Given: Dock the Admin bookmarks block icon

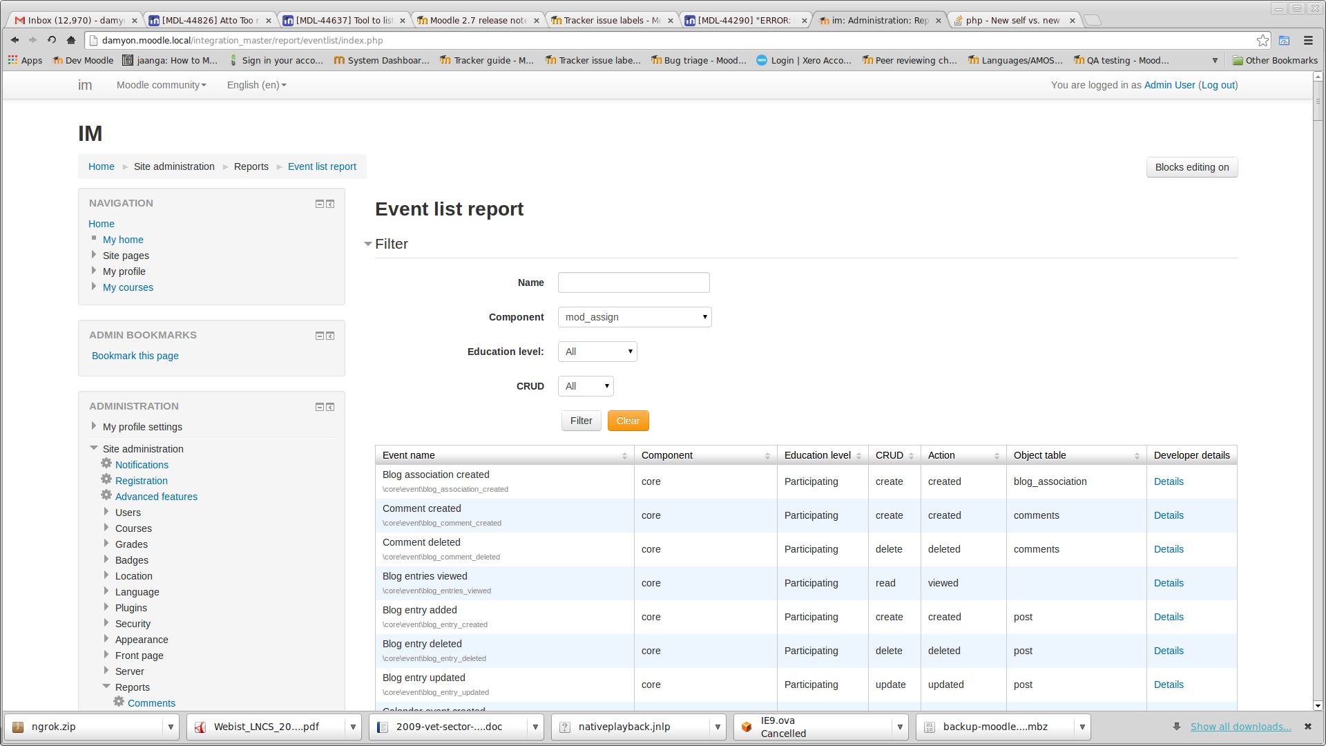Looking at the screenshot, I should [330, 336].
